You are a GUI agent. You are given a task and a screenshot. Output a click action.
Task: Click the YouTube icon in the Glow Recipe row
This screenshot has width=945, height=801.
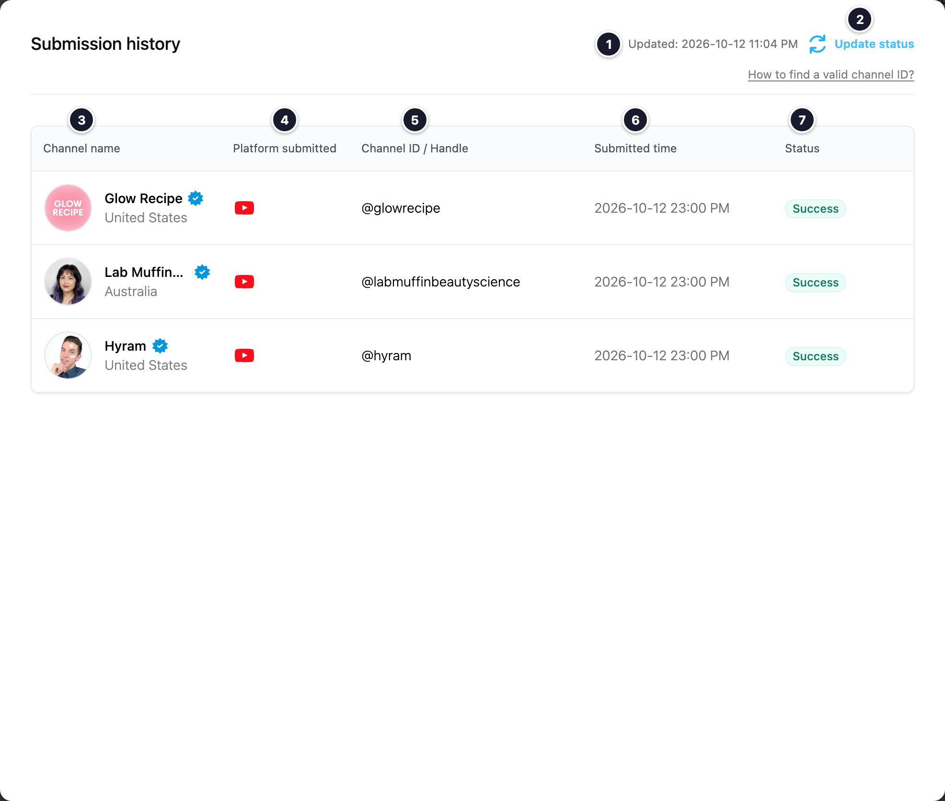click(244, 208)
